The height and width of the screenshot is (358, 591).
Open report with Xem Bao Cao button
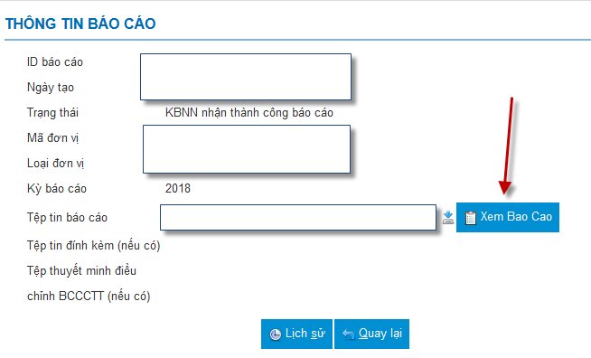click(508, 217)
